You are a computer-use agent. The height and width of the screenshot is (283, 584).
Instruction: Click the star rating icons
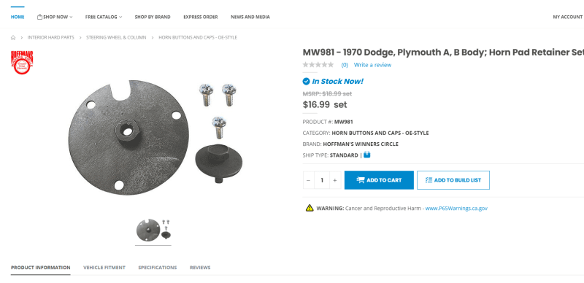point(318,65)
